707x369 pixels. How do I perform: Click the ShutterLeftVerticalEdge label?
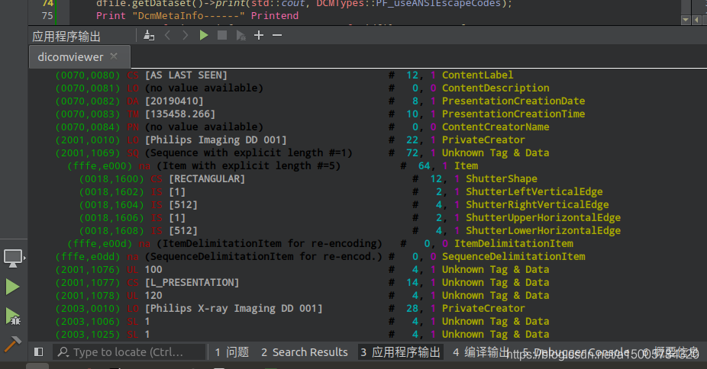coord(534,192)
